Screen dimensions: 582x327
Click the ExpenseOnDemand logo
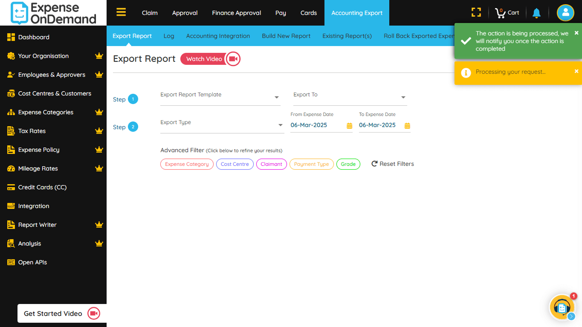pos(53,13)
